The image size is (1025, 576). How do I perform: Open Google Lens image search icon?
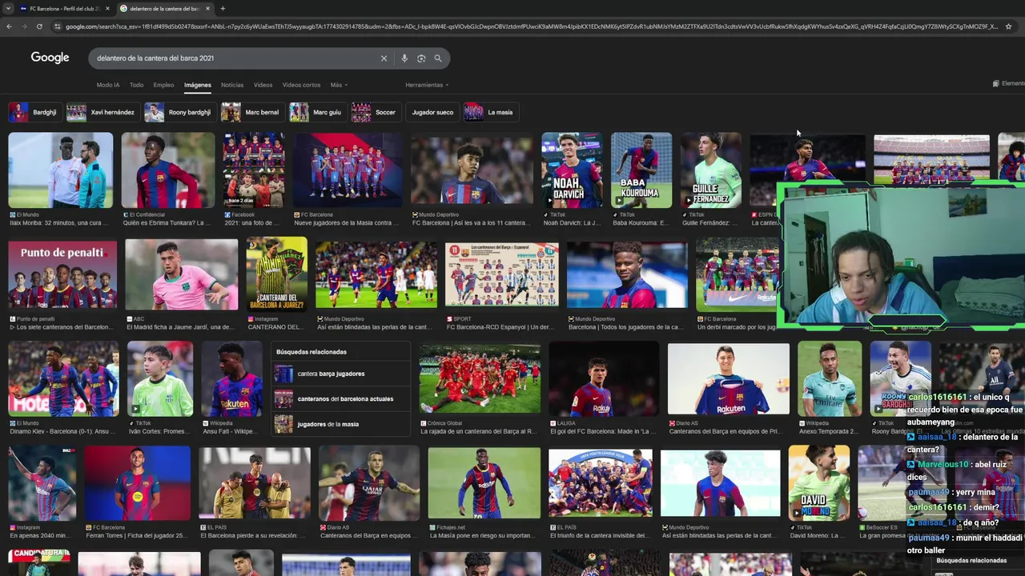point(421,58)
